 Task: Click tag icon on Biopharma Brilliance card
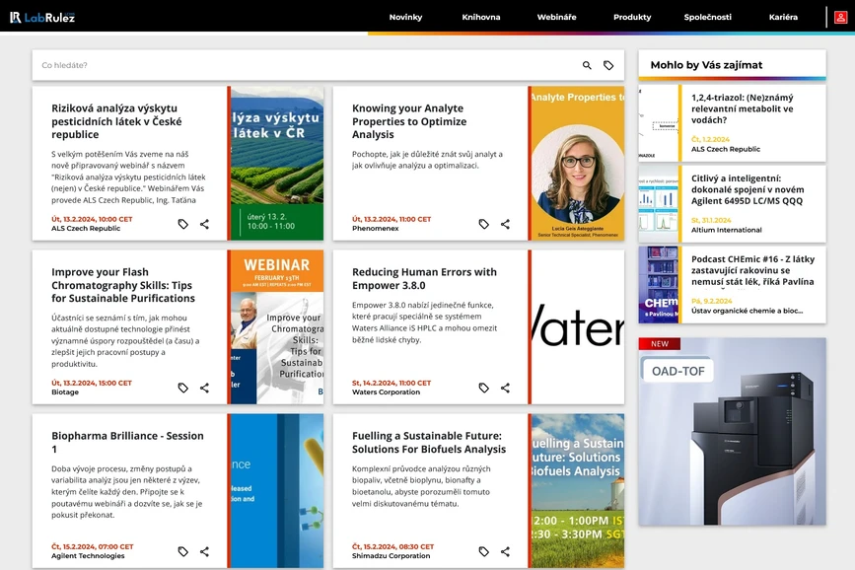tap(183, 551)
